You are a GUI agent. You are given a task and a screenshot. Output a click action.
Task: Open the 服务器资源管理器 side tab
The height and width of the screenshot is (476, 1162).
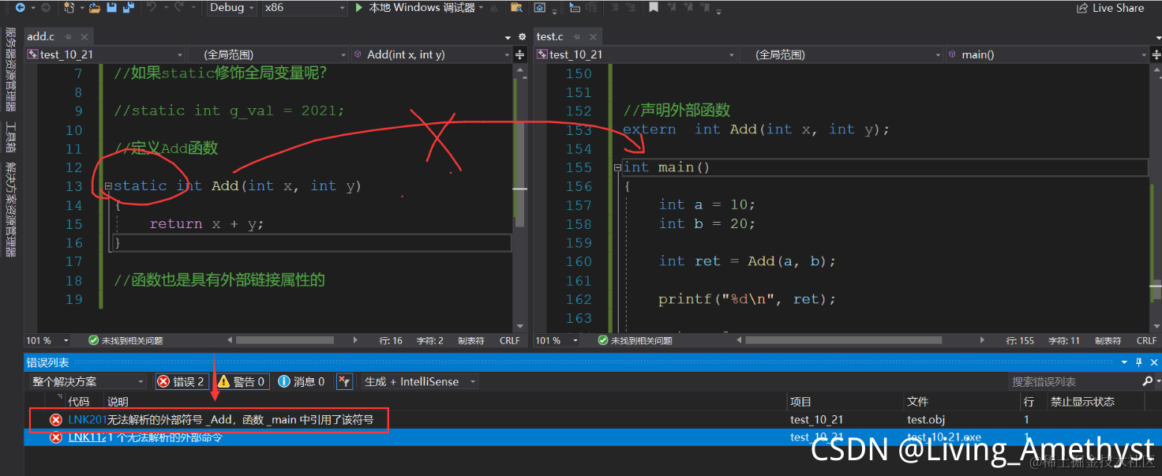pyautogui.click(x=10, y=69)
